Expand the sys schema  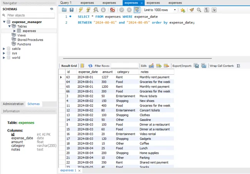tap(4, 53)
